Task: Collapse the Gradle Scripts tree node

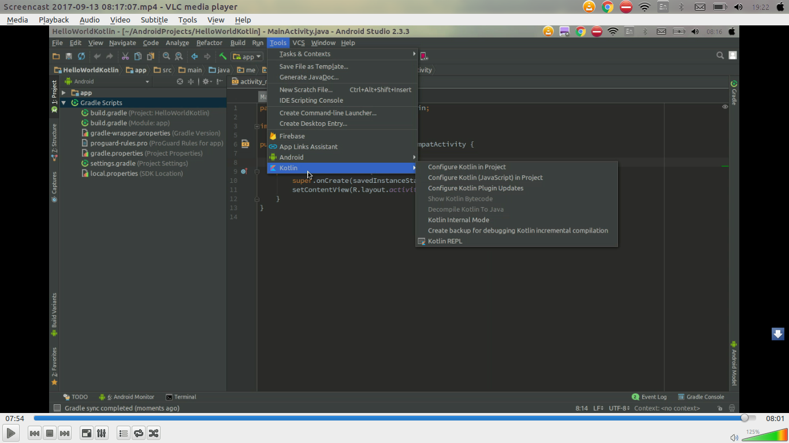Action: pyautogui.click(x=64, y=103)
